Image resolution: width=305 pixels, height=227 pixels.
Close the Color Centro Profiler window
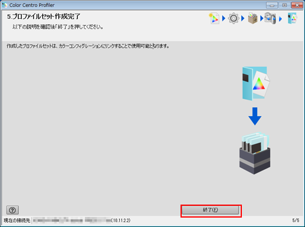click(x=297, y=5)
